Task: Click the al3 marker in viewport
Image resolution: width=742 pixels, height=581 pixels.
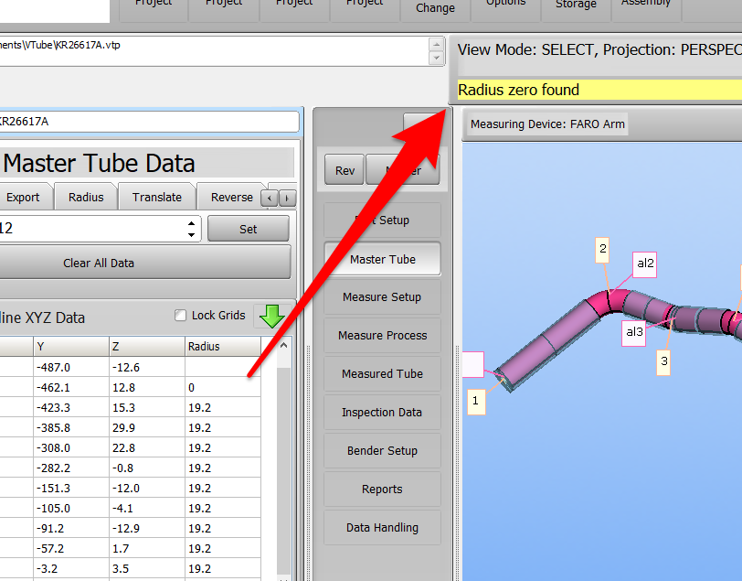Action: point(633,333)
